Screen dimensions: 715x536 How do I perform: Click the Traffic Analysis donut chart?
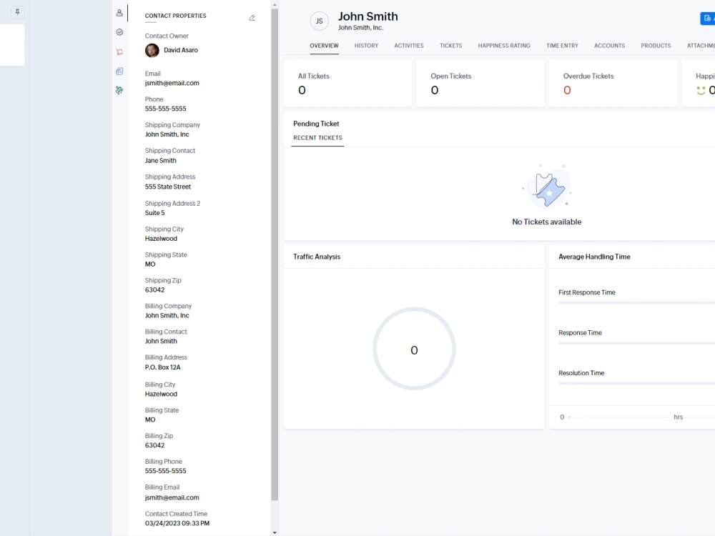(414, 349)
